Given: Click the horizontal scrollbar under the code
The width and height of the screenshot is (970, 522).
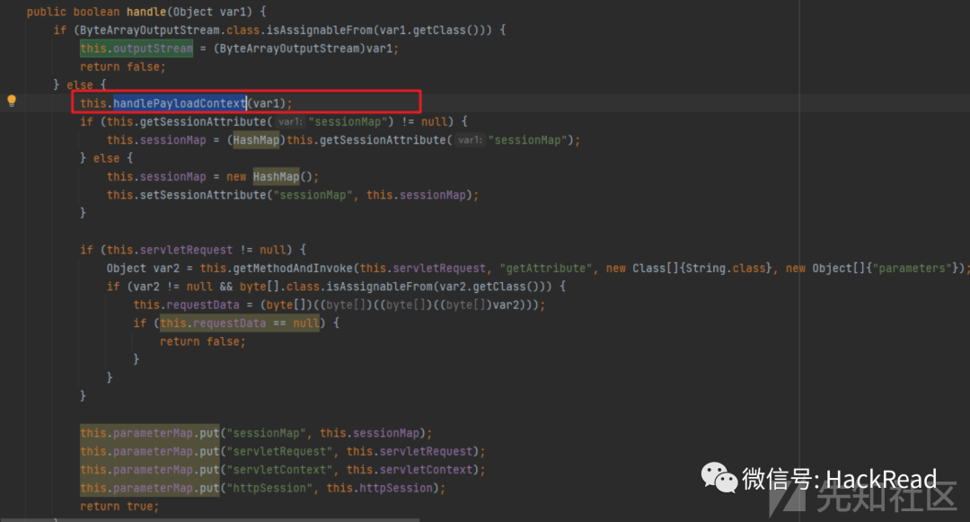Looking at the screenshot, I should pos(210,519).
